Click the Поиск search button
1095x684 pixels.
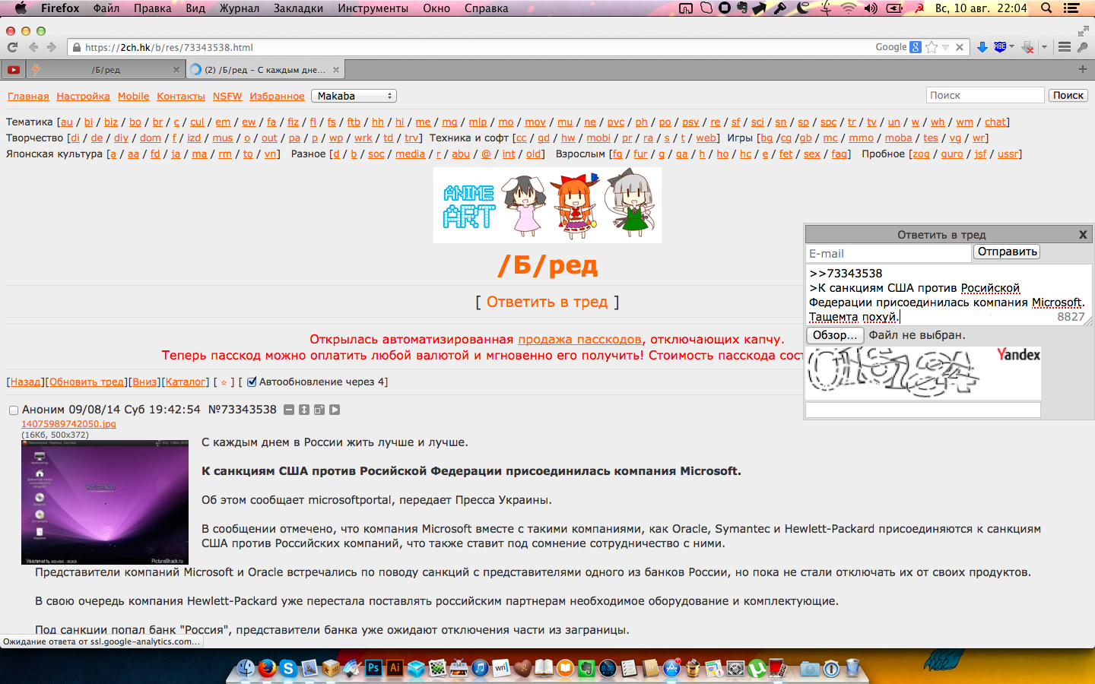[x=1068, y=96]
